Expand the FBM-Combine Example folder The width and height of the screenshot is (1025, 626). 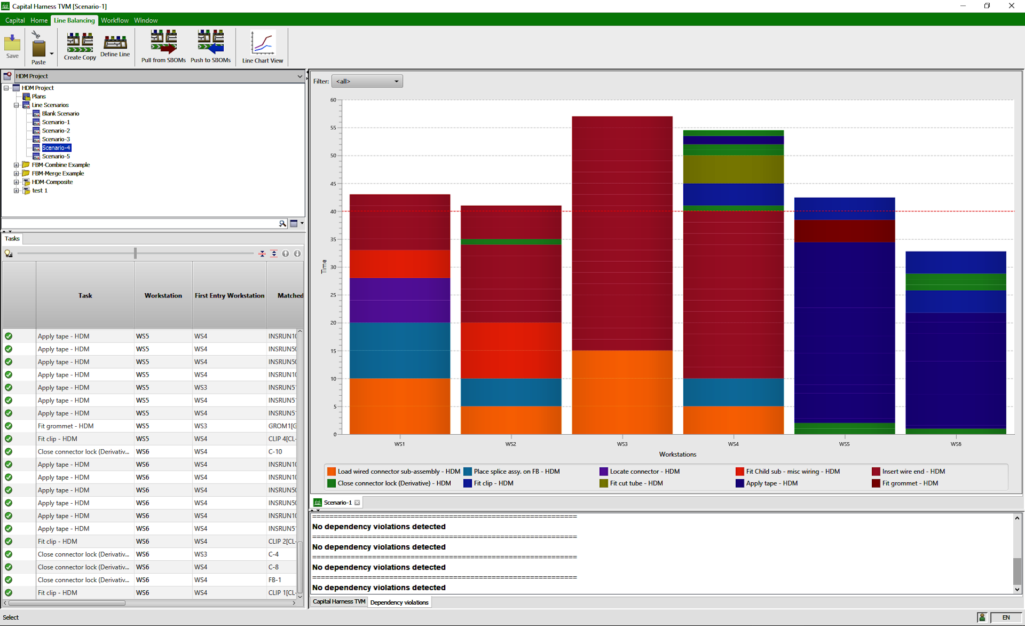point(17,165)
